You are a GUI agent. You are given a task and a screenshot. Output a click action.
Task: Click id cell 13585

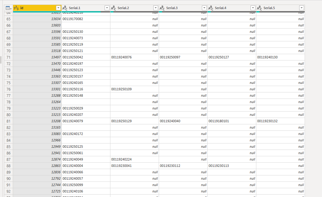37,44
